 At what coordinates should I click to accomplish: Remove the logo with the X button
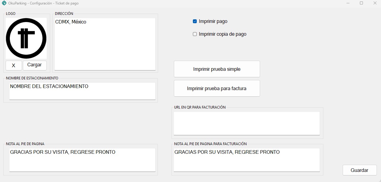pyautogui.click(x=14, y=65)
